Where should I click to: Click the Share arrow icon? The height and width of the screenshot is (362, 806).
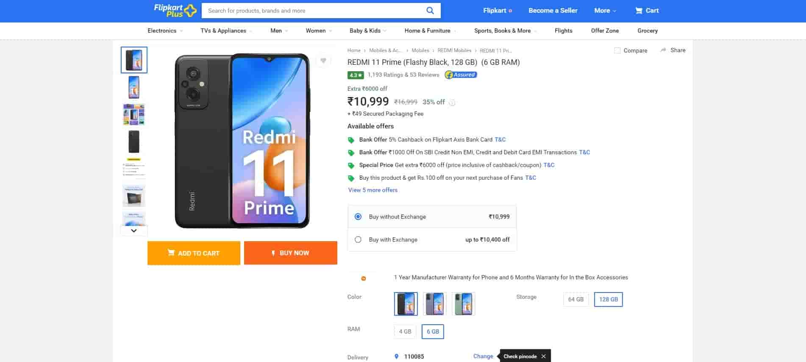(x=663, y=50)
